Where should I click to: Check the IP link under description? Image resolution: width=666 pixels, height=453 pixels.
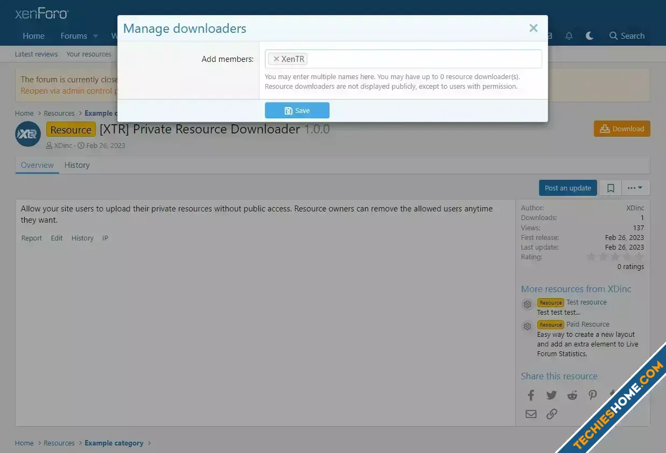pyautogui.click(x=105, y=238)
